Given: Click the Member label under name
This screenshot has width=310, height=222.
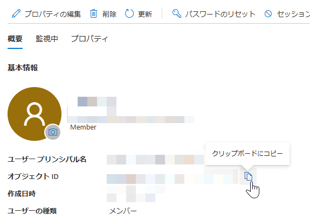Looking at the screenshot, I should point(83,127).
